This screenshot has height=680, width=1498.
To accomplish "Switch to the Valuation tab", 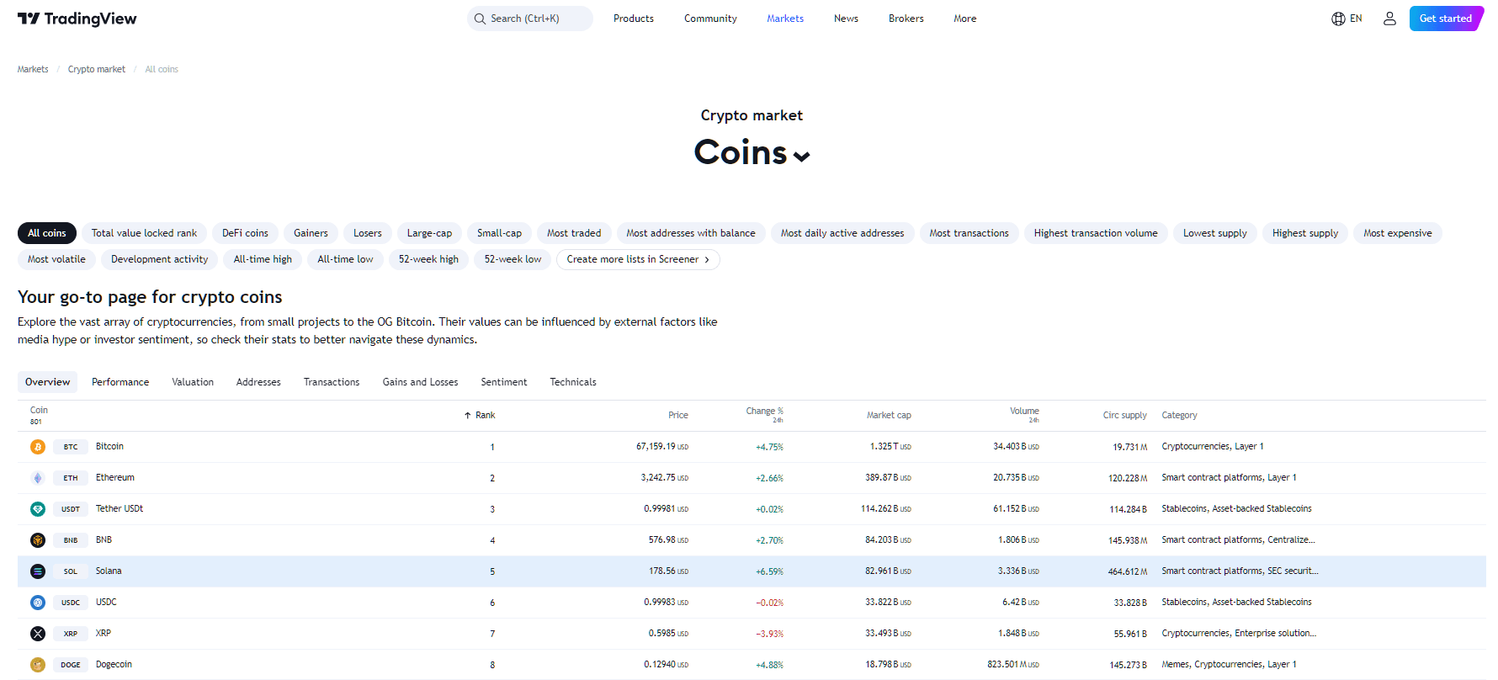I will (193, 382).
